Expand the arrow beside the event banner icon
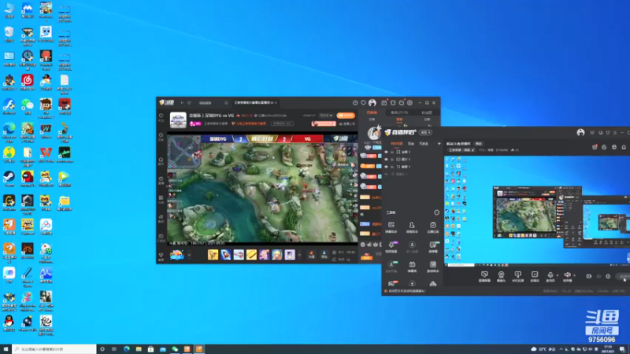 189,255
